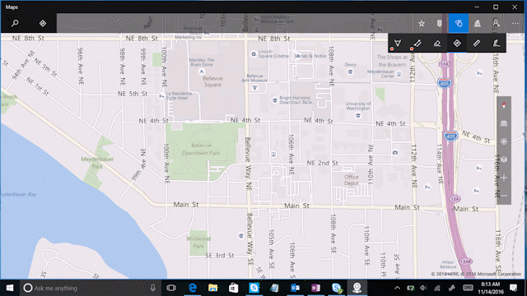The height and width of the screenshot is (296, 527).
Task: Toggle touch writing in ink toolbar
Action: click(x=496, y=43)
